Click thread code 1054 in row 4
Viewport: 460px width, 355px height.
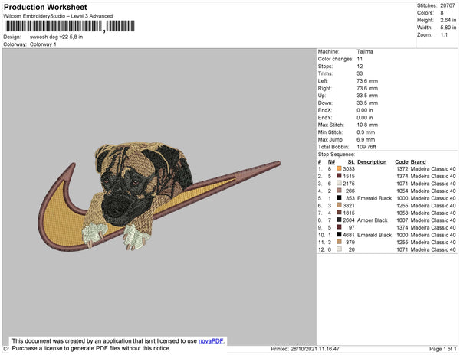[x=402, y=191]
